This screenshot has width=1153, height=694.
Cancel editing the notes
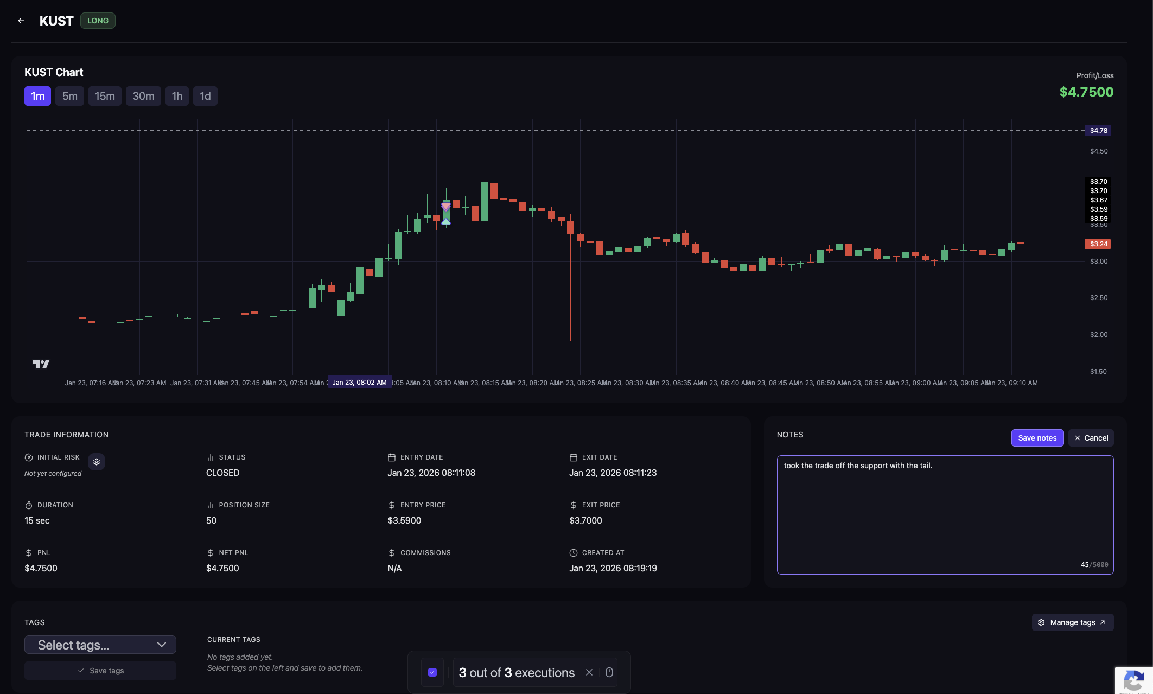tap(1091, 438)
